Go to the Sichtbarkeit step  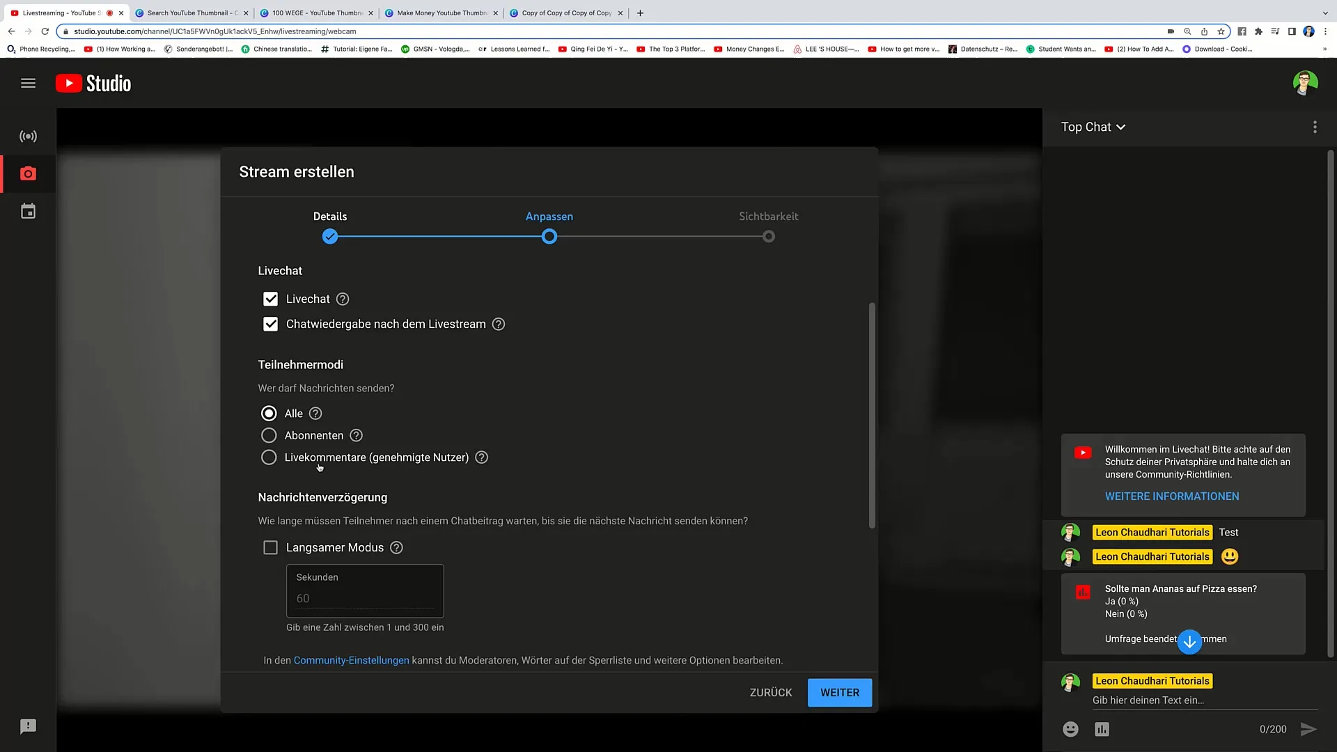coord(769,227)
